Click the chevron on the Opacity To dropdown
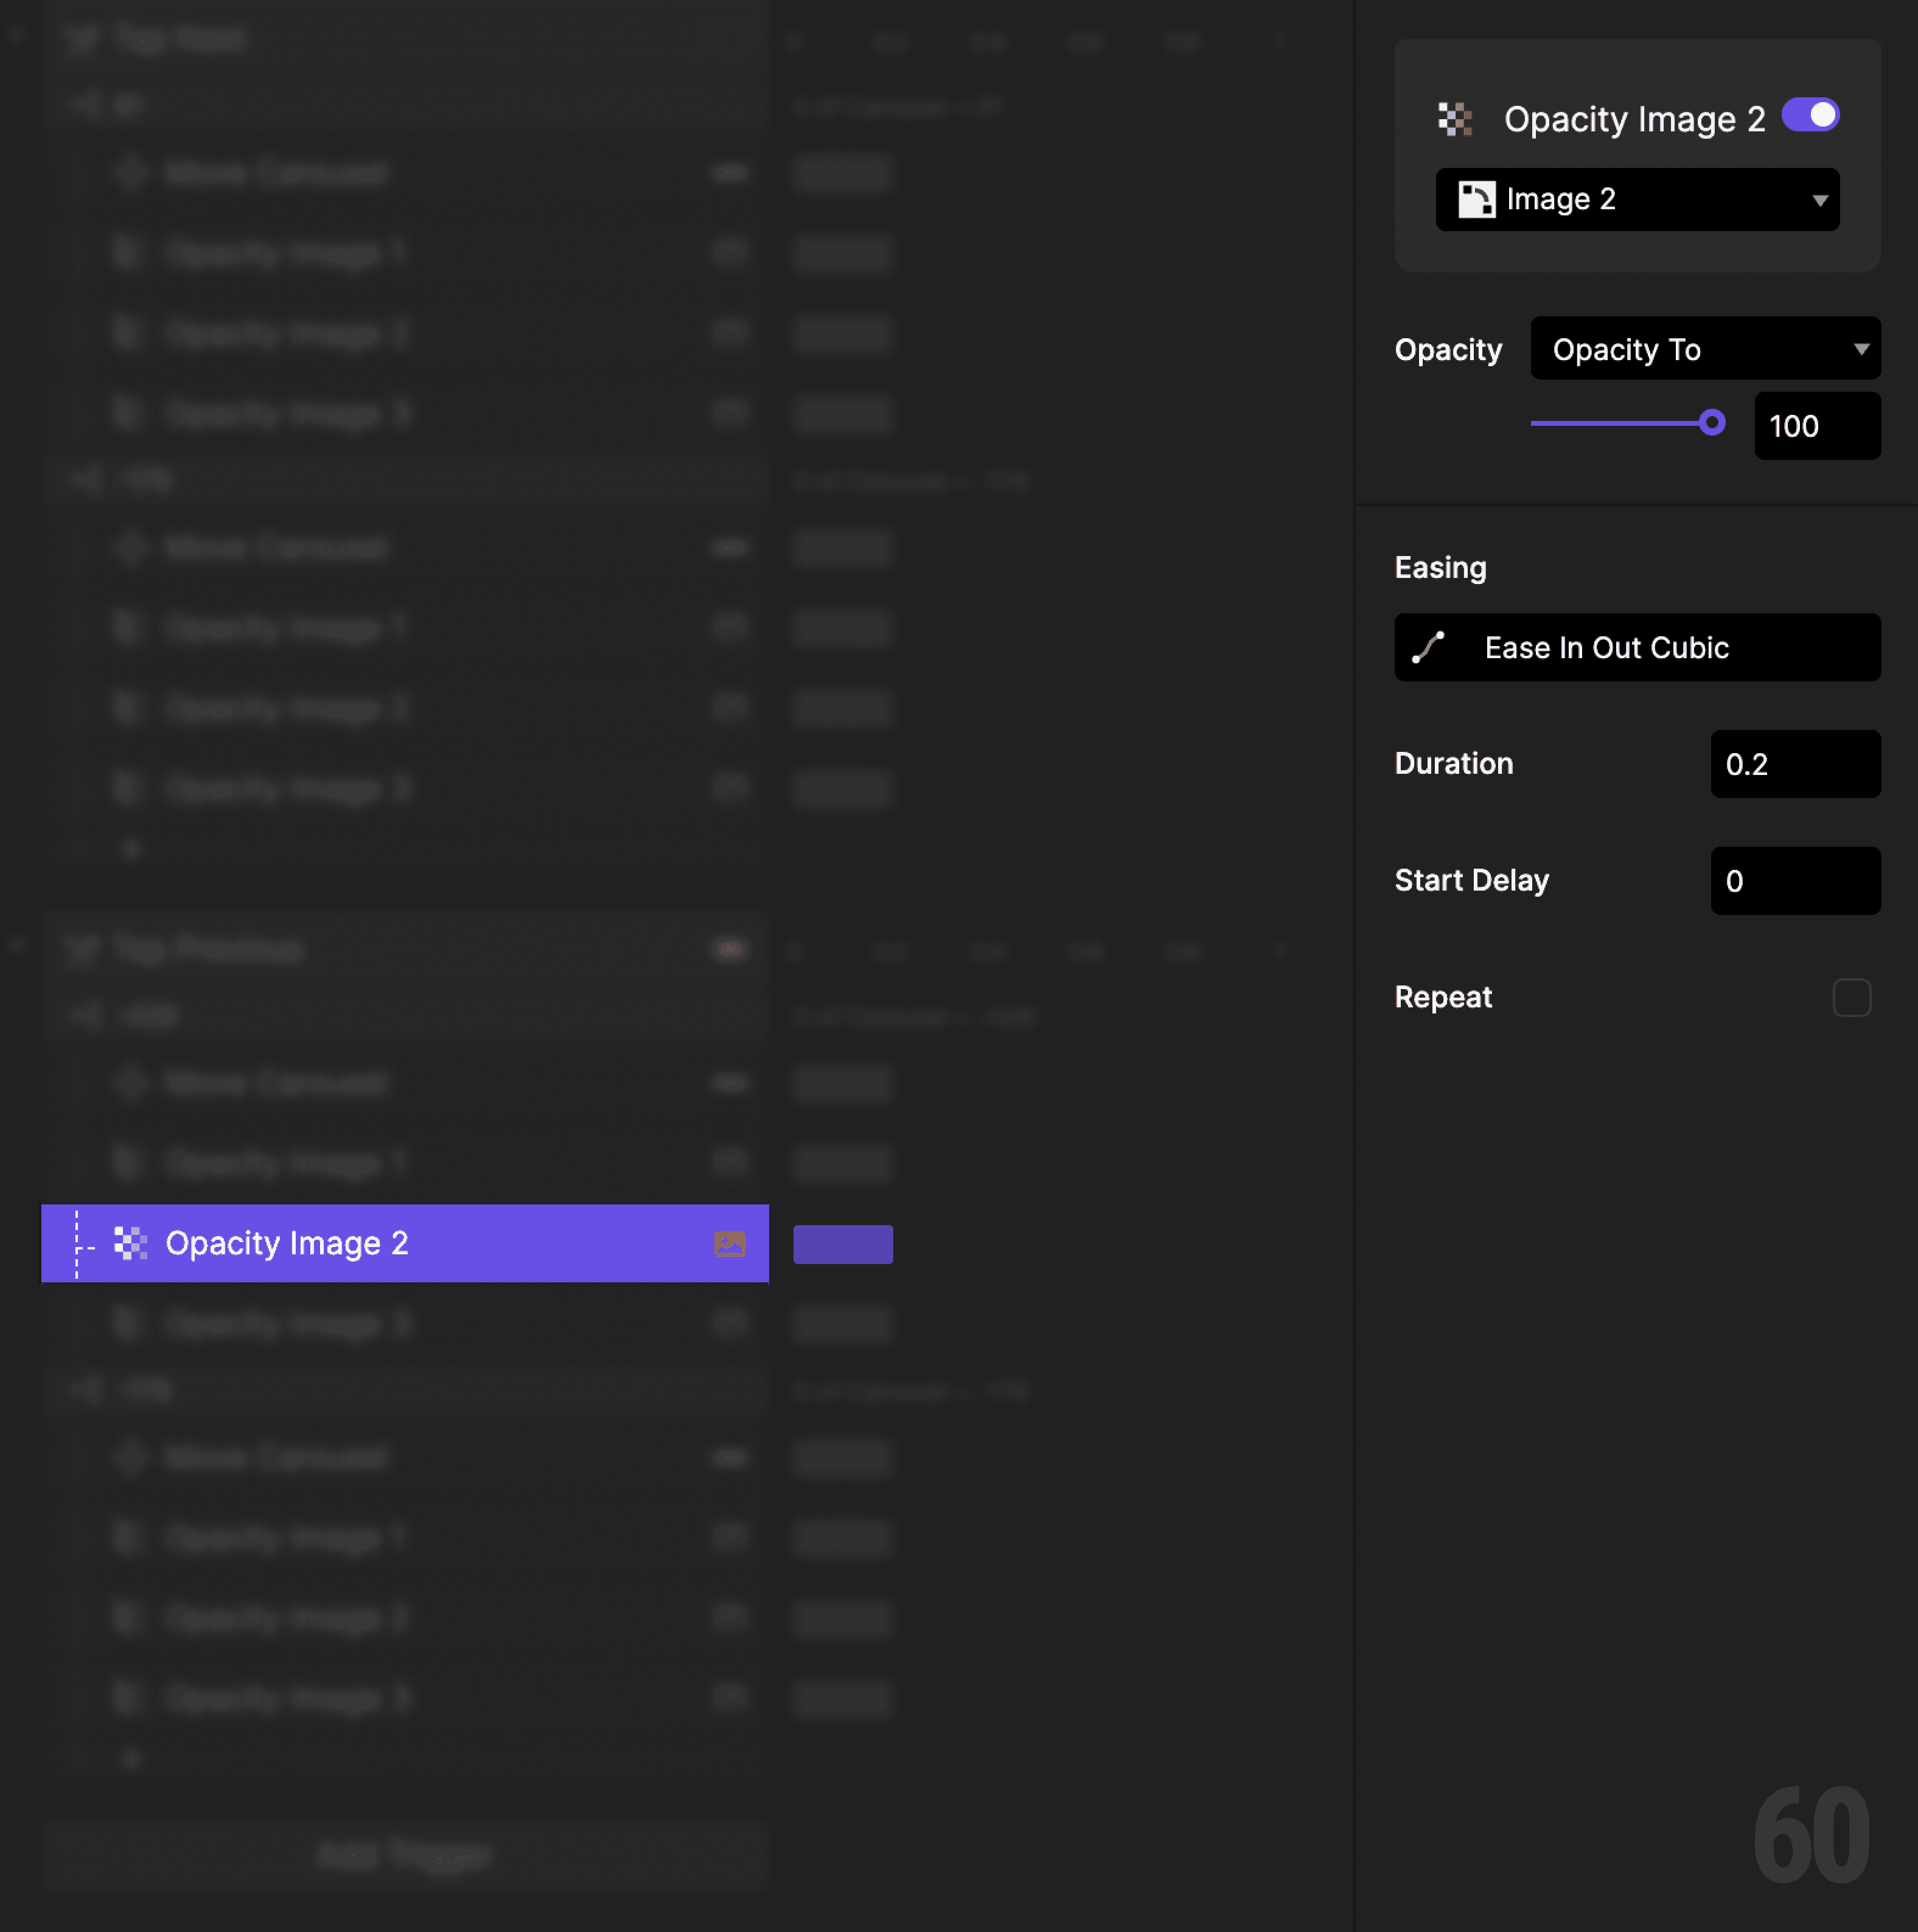The height and width of the screenshot is (1932, 1918). 1861,348
